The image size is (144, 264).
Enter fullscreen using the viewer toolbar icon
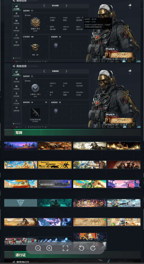point(65,248)
